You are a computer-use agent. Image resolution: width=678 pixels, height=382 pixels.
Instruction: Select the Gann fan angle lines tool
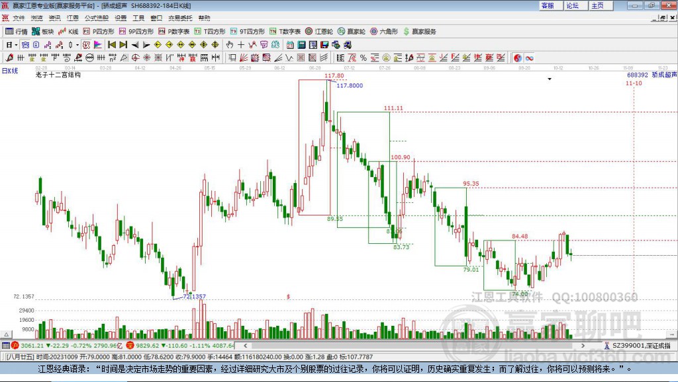(244, 58)
